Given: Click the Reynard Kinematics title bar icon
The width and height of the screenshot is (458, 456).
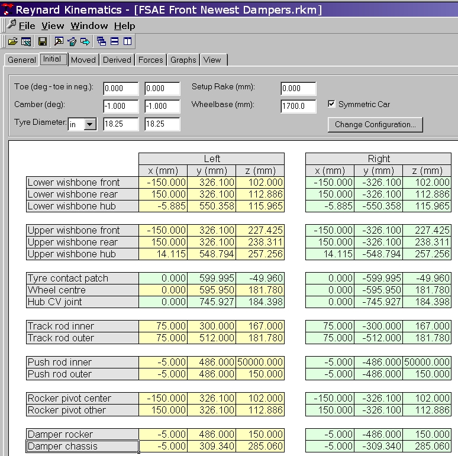Looking at the screenshot, I should coord(7,9).
